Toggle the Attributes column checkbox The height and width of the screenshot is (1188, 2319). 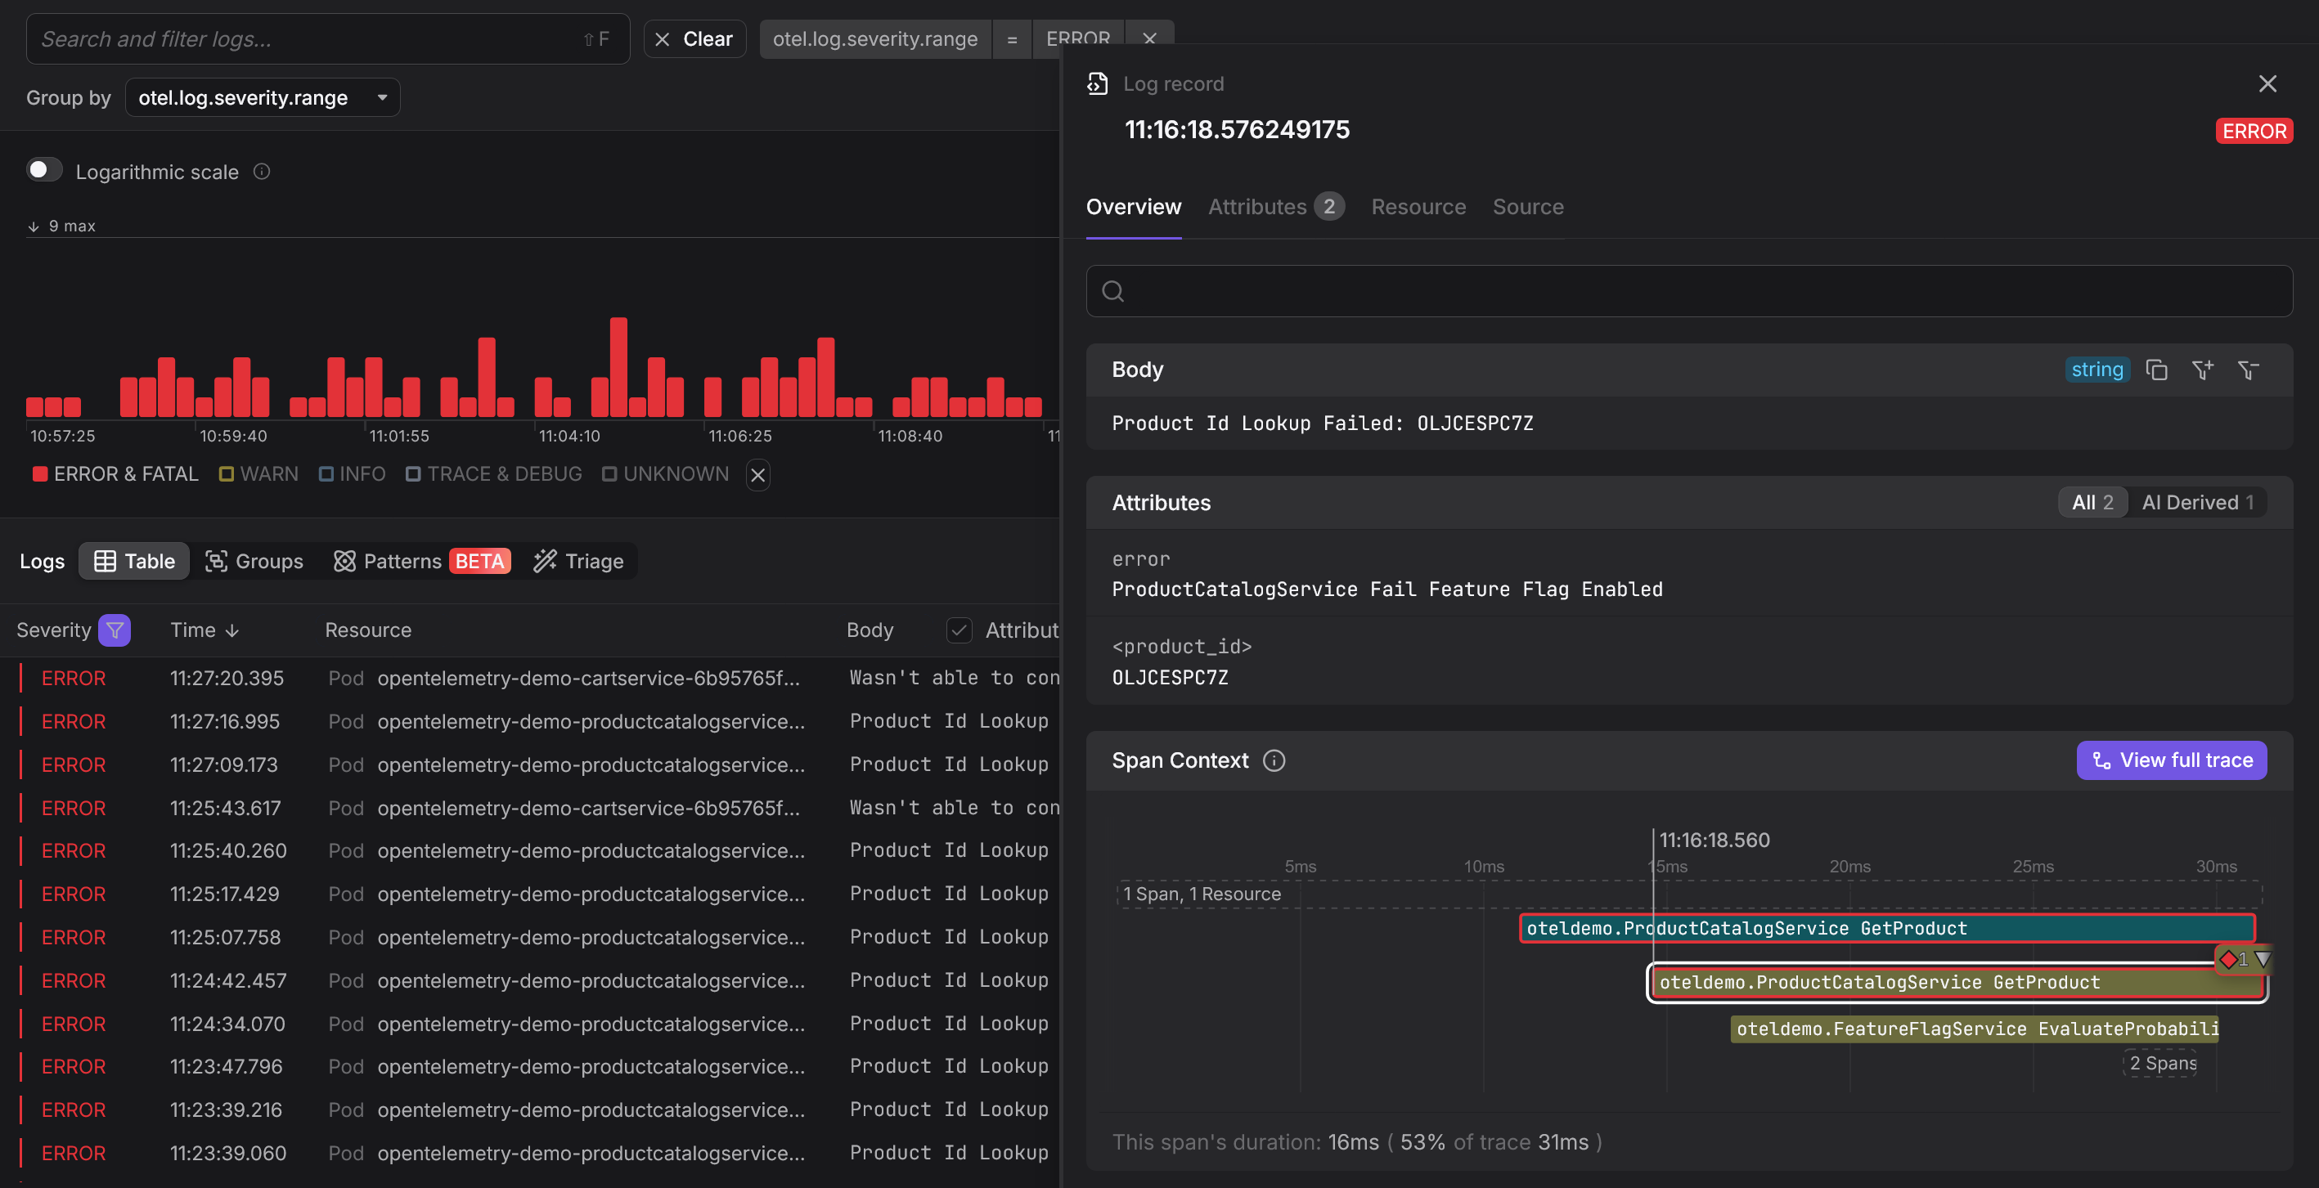(959, 630)
